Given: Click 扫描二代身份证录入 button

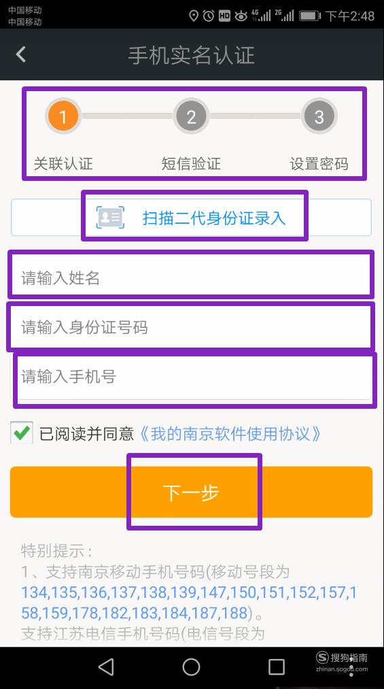Looking at the screenshot, I should (192, 217).
